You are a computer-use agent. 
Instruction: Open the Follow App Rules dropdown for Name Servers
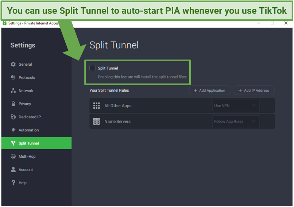[236, 122]
